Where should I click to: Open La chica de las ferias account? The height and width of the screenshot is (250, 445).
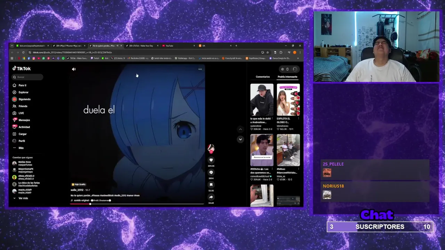[x=26, y=184]
